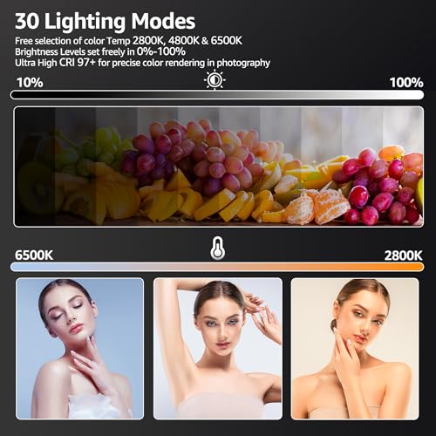Click the 30 Lighting Modes heading
Screen dimensions: 436x436
pos(105,22)
